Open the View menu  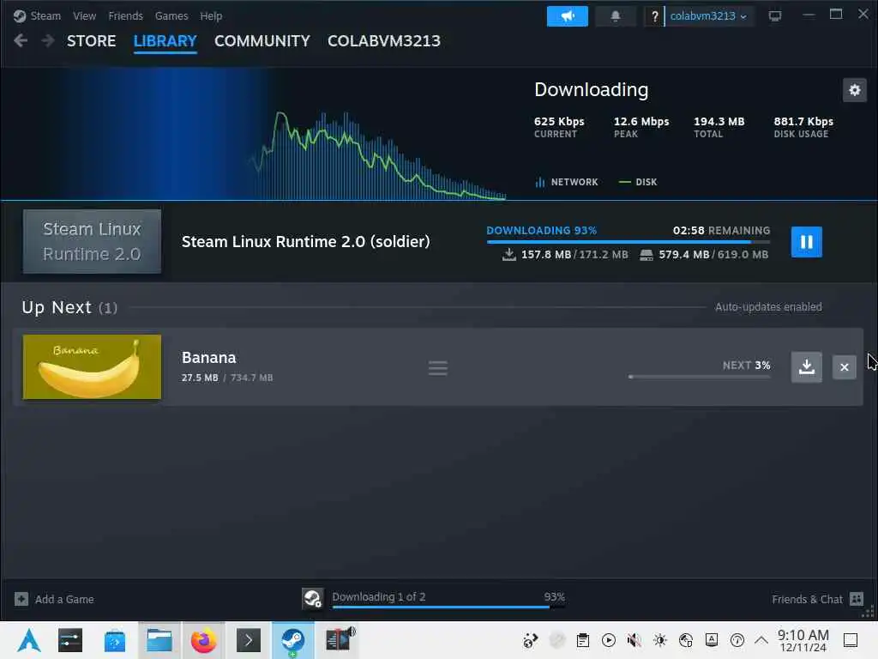85,16
